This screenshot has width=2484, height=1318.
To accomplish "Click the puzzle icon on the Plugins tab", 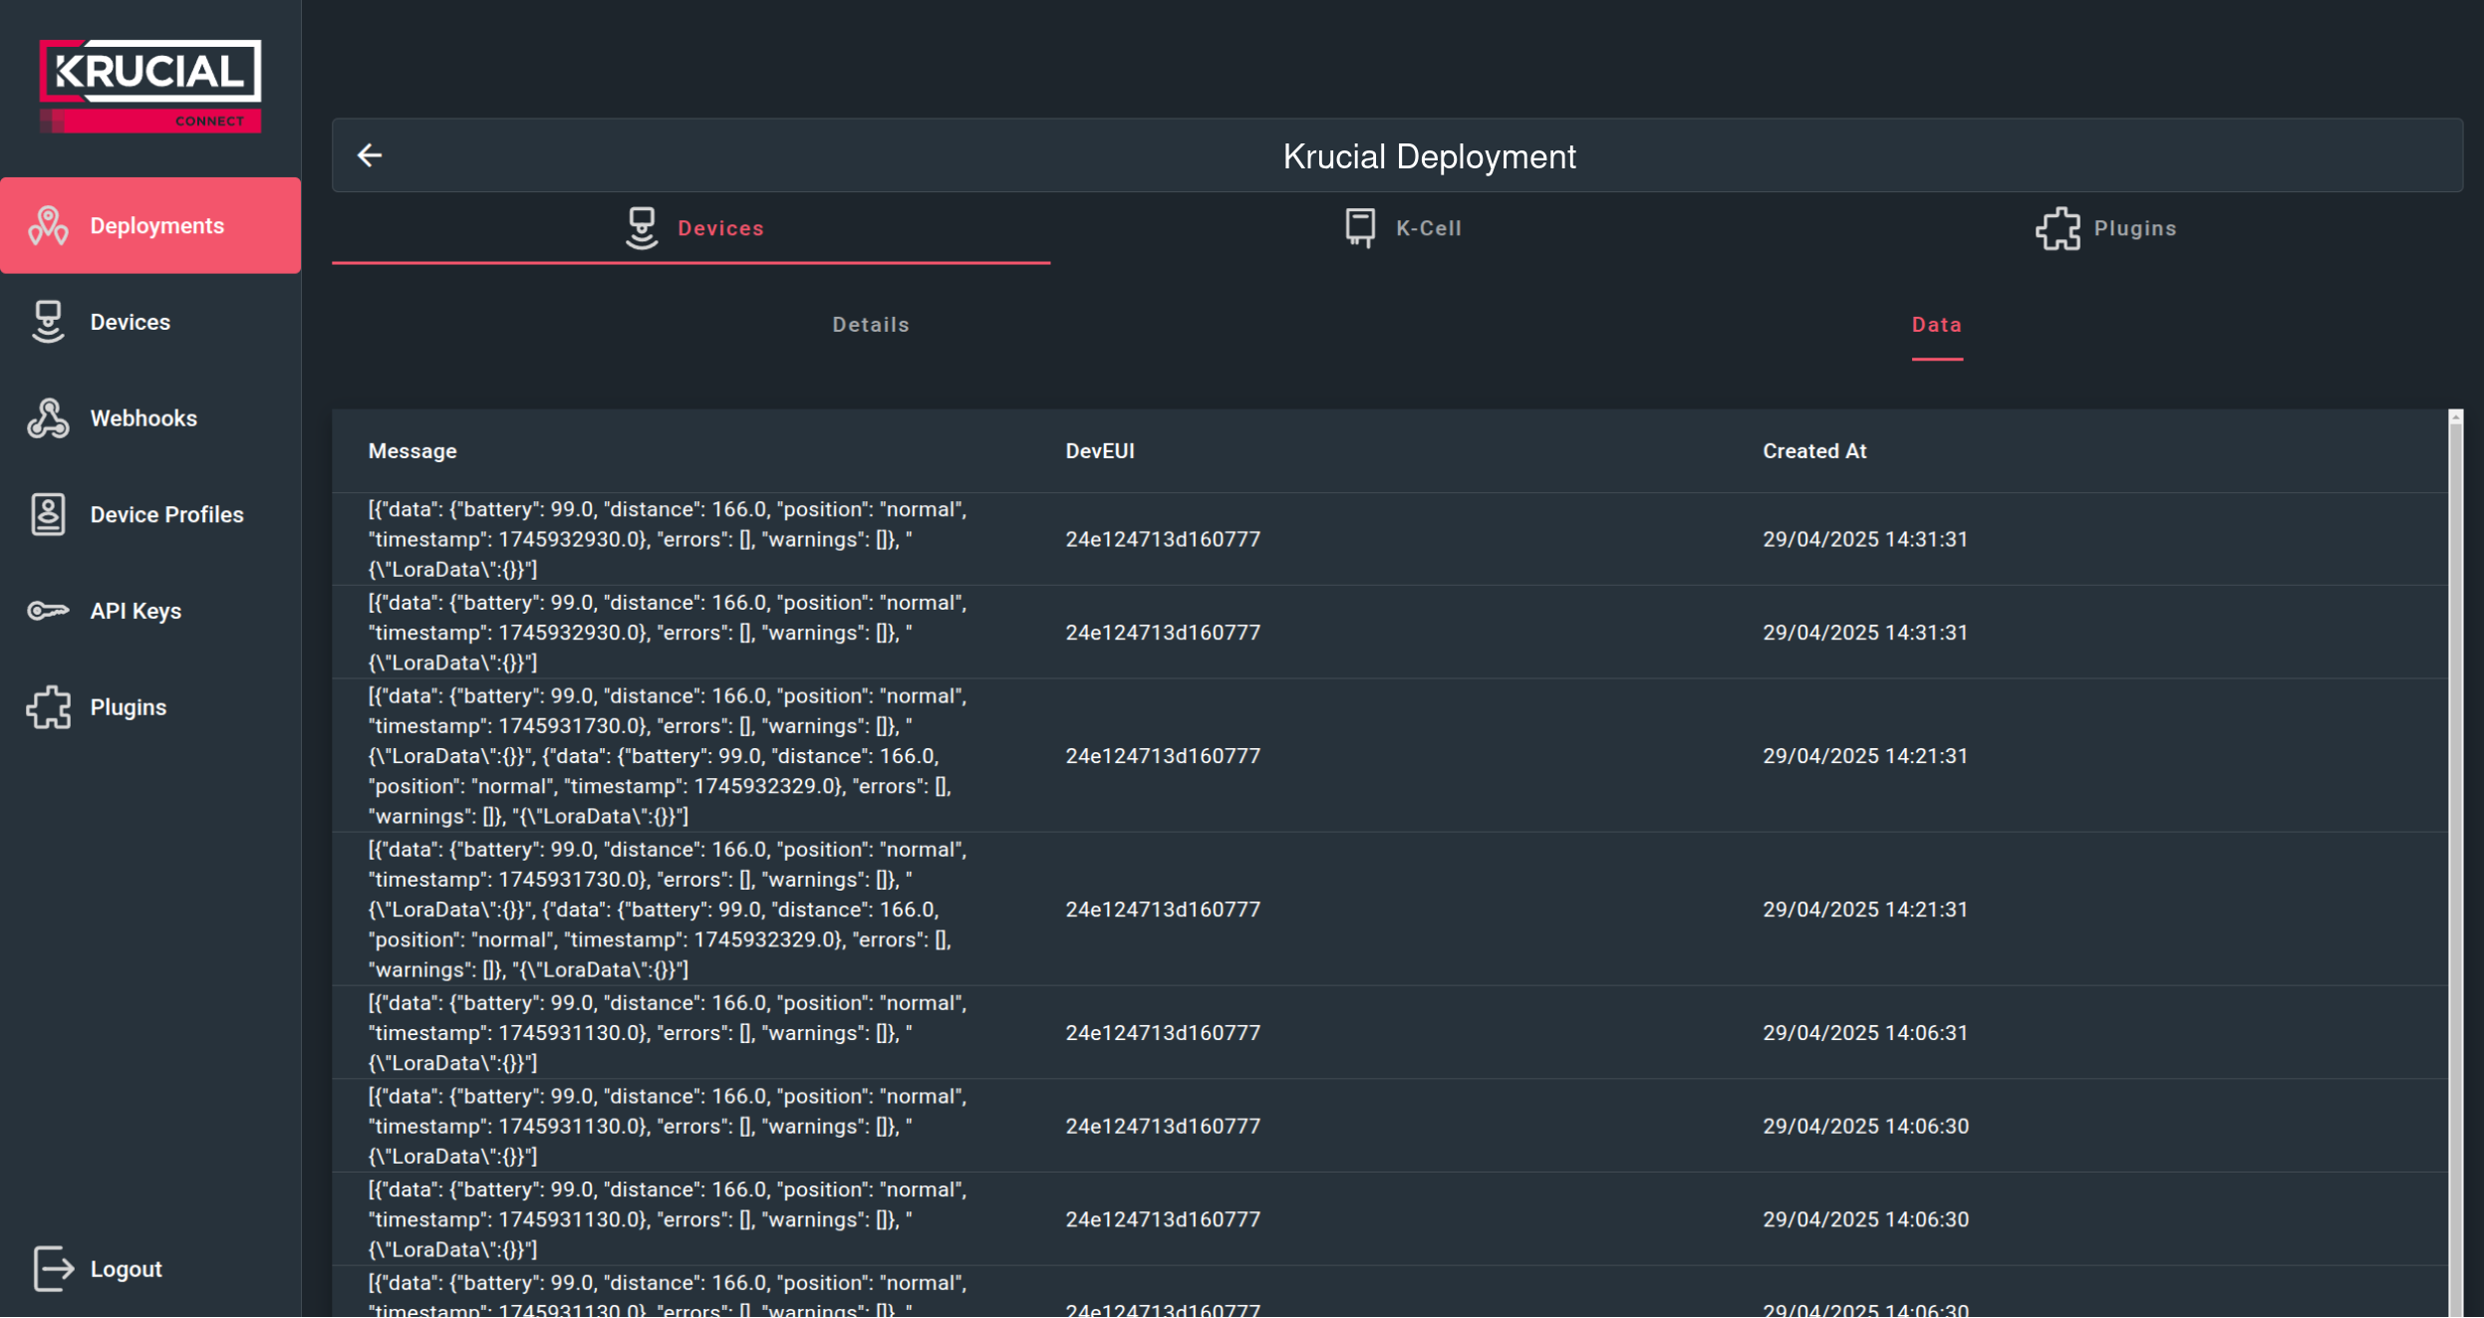I will 2056,228.
